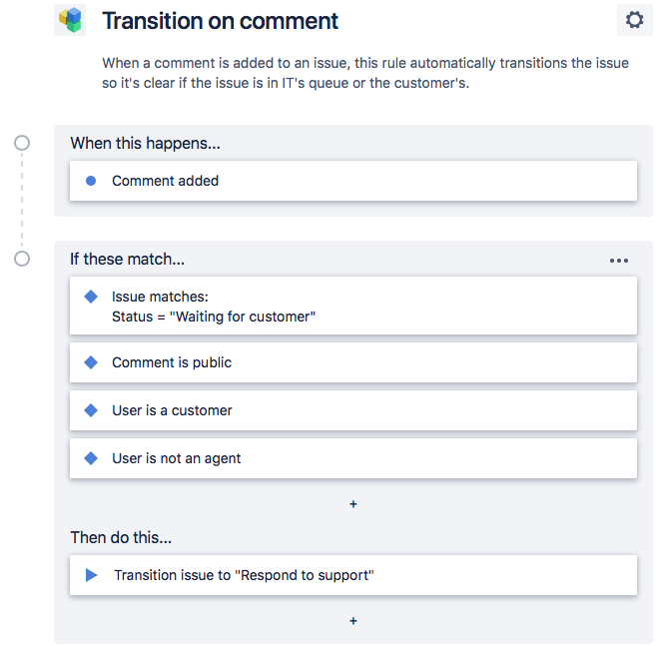Edit the Status = "Waiting for customer" condition
The image size is (656, 646).
[x=353, y=306]
